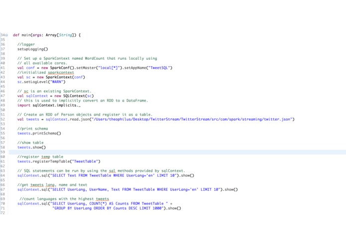Click the 'import sqlContext.implicits._' line
This screenshot has width=346, height=246.
point(49,105)
